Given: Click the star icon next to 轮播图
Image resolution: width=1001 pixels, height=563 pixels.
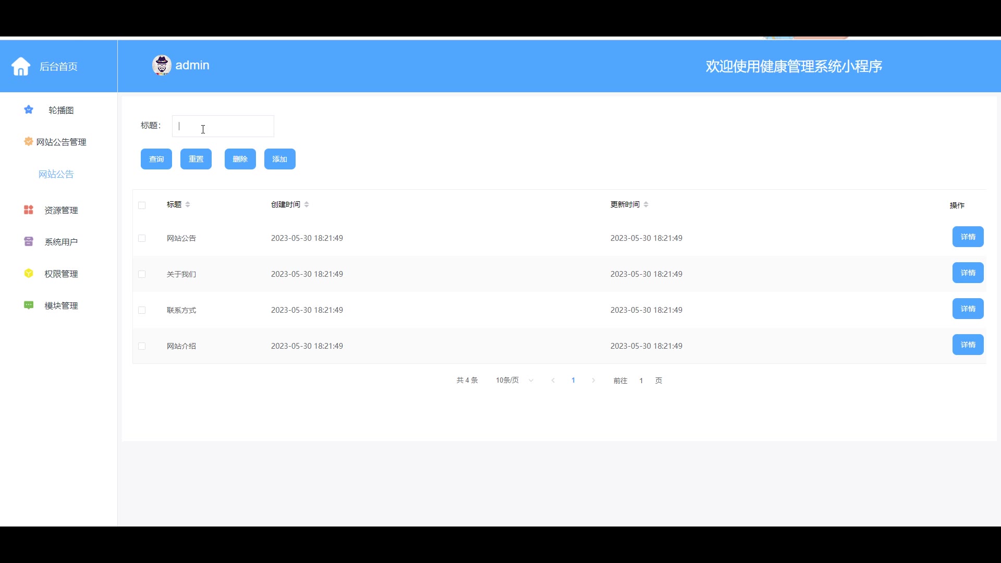Looking at the screenshot, I should click(x=29, y=109).
